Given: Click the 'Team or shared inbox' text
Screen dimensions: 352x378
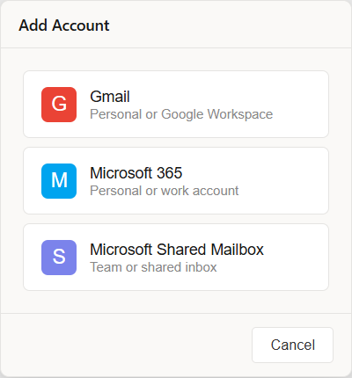Looking at the screenshot, I should [153, 267].
